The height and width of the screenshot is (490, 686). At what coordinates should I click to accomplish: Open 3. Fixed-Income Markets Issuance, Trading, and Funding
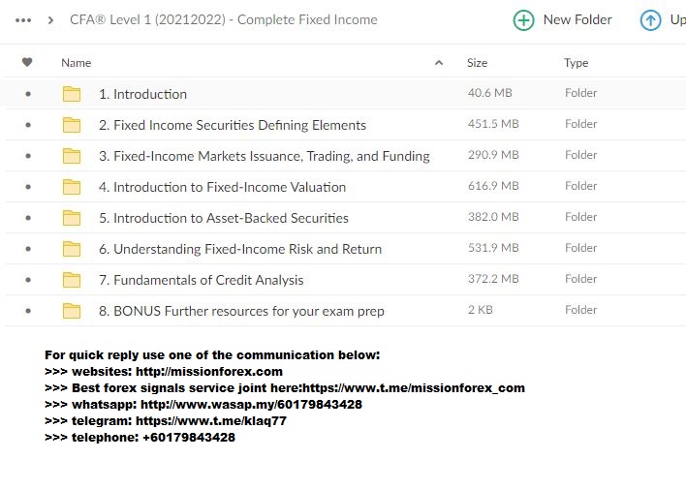(265, 156)
